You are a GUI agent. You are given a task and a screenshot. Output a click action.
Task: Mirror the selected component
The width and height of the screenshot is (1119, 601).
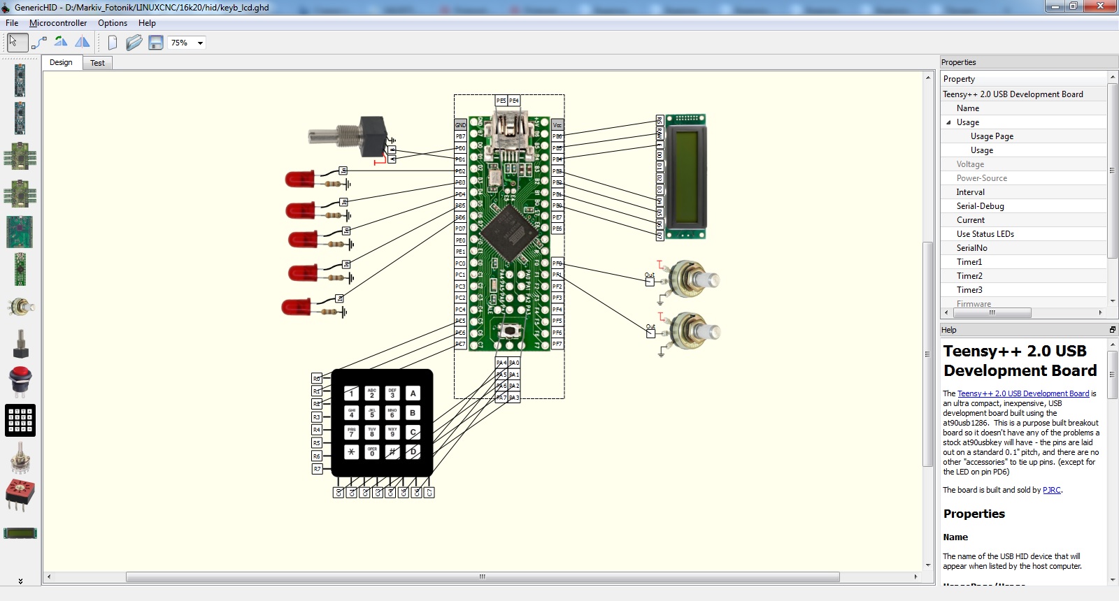83,43
